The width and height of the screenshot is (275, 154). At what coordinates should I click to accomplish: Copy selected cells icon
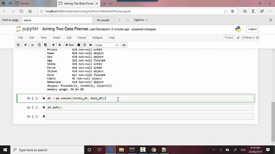tap(39, 45)
